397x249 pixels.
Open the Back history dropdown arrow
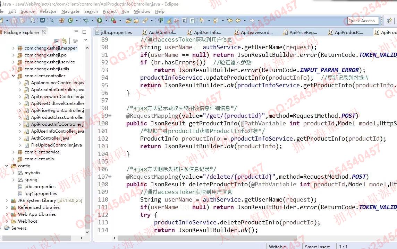(x=245, y=20)
